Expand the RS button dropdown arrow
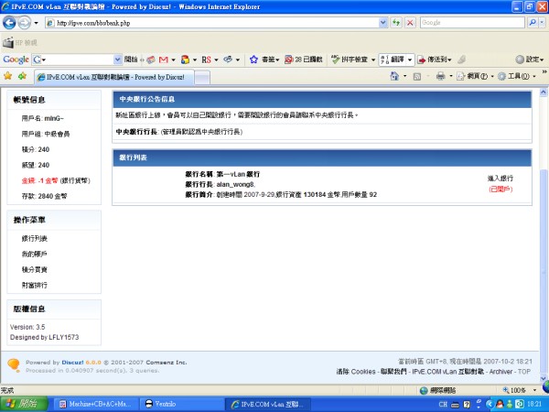The image size is (549, 412). pyautogui.click(x=216, y=60)
